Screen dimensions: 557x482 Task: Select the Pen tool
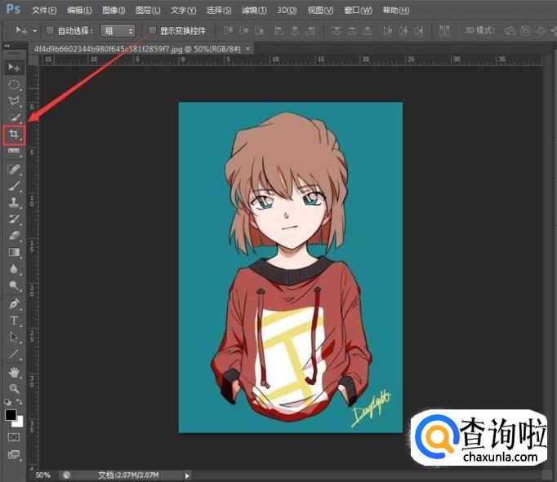click(14, 304)
